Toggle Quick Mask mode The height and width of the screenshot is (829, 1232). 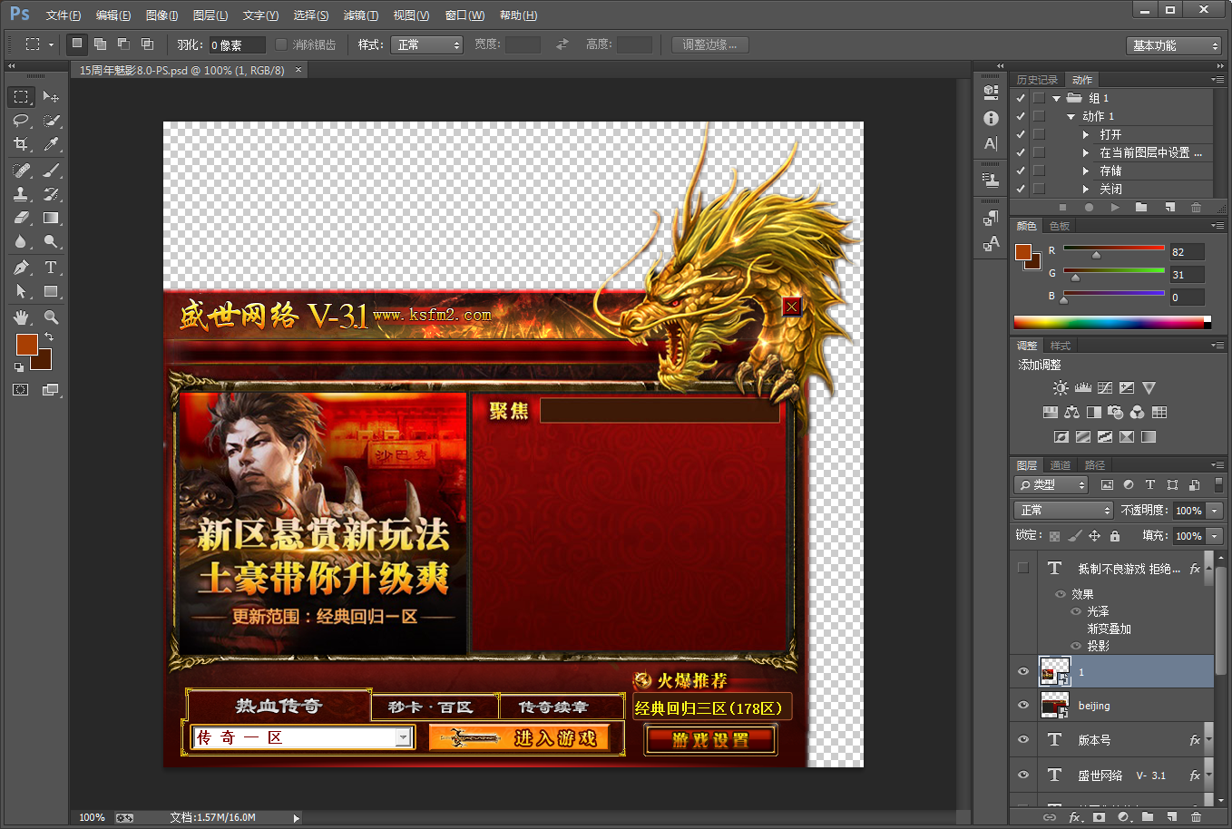(x=21, y=390)
